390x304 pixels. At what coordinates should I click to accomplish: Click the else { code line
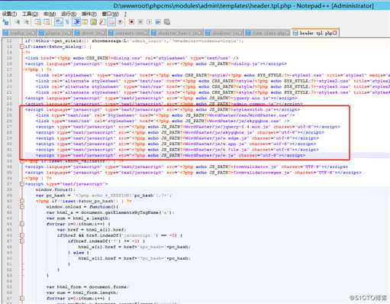pyautogui.click(x=79, y=253)
